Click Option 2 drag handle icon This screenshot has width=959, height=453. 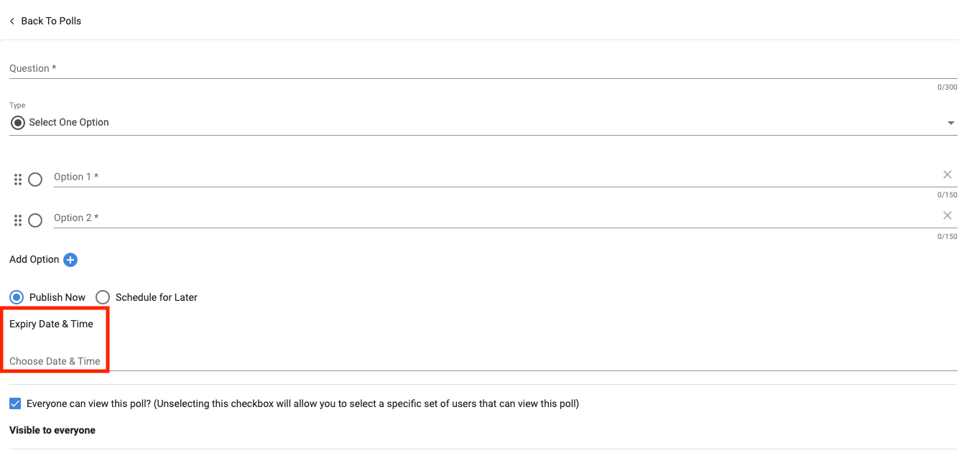point(18,220)
